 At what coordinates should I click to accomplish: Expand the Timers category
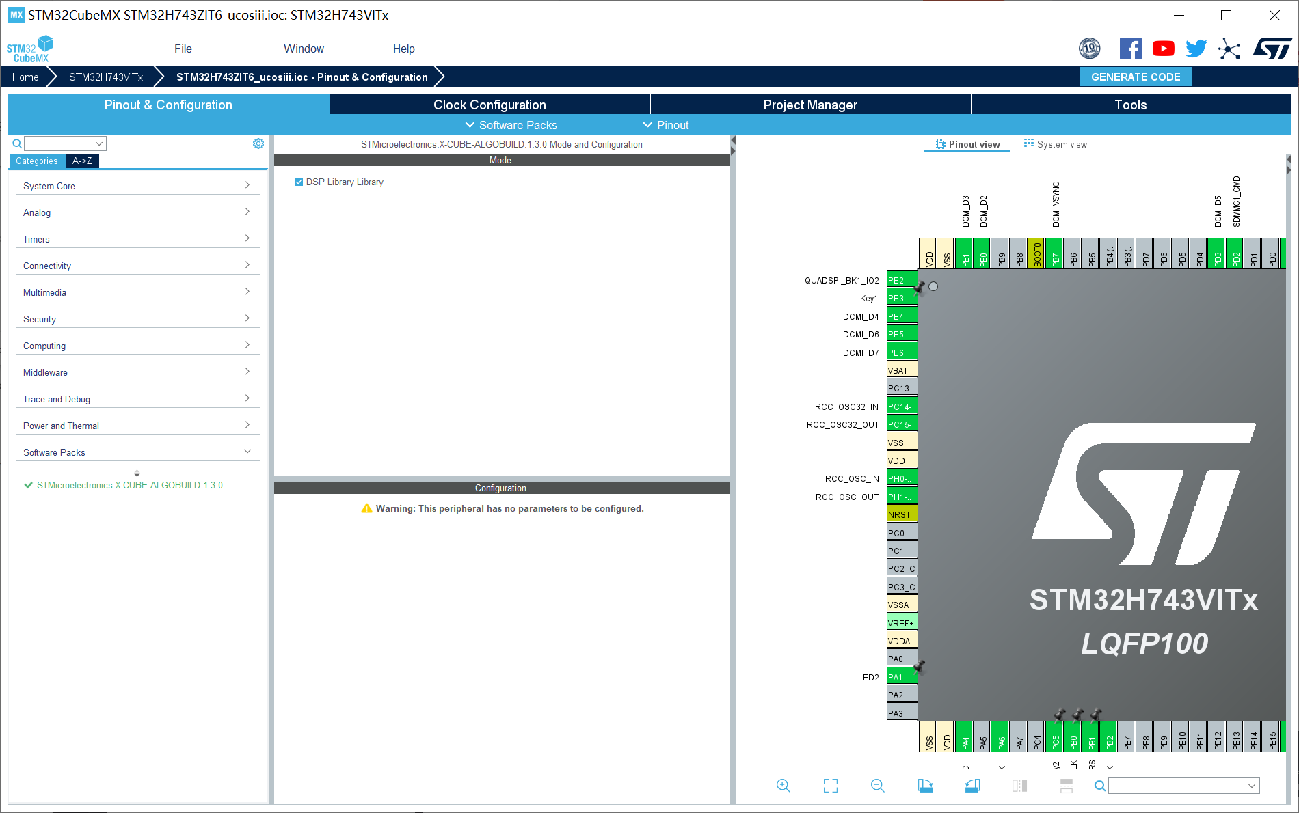[x=137, y=239]
